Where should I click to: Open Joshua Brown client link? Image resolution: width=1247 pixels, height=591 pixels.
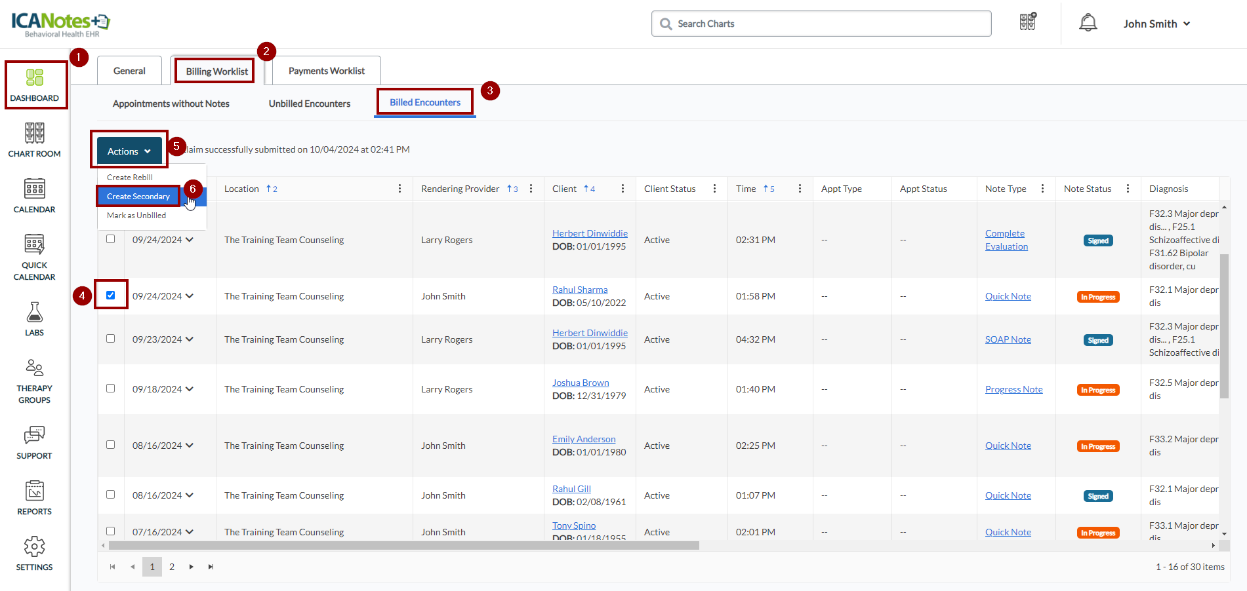[x=580, y=383]
